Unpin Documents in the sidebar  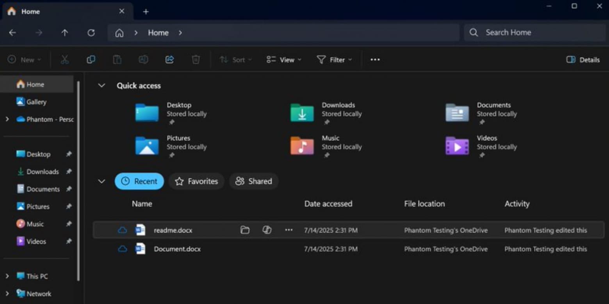69,189
